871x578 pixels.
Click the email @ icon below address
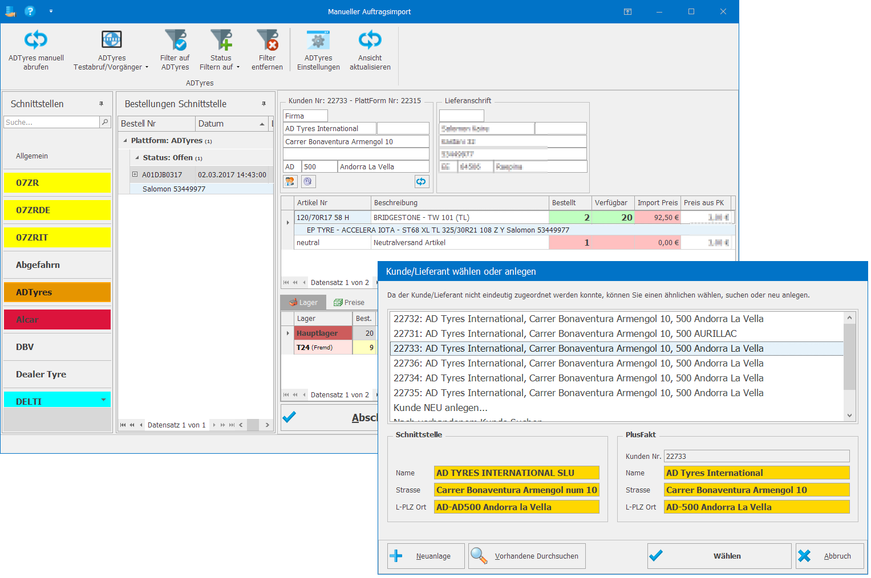308,181
